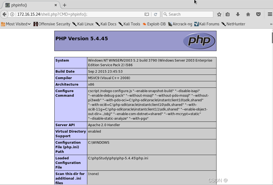Click Configuration File (php.ini) Path label

(68, 147)
